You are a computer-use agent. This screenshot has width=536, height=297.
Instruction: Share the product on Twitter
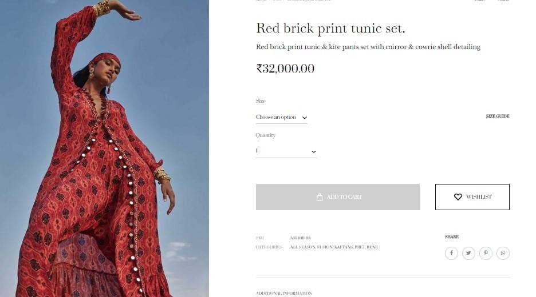click(x=468, y=253)
